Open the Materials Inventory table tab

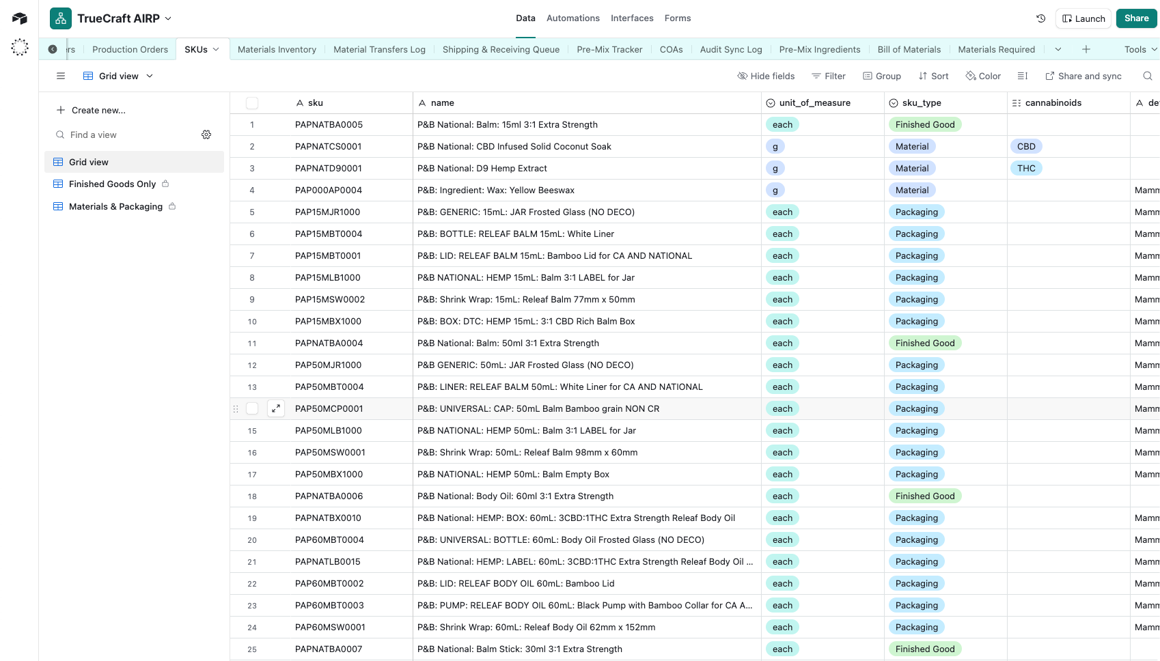tap(277, 49)
